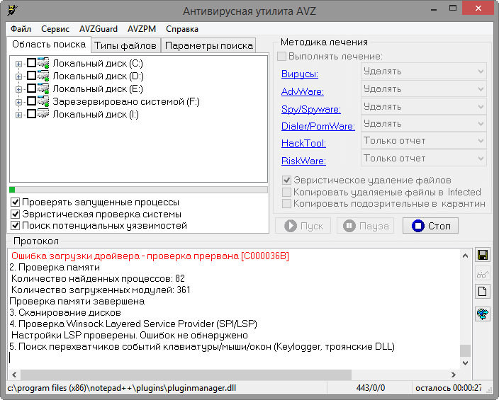Click the AVZ application icon in title bar
Screen dimensions: 499x400
pos(12,11)
